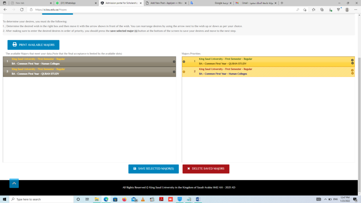Remove QURAN STUDY from Majors Priorities
The width and height of the screenshot is (361, 203).
184,62
